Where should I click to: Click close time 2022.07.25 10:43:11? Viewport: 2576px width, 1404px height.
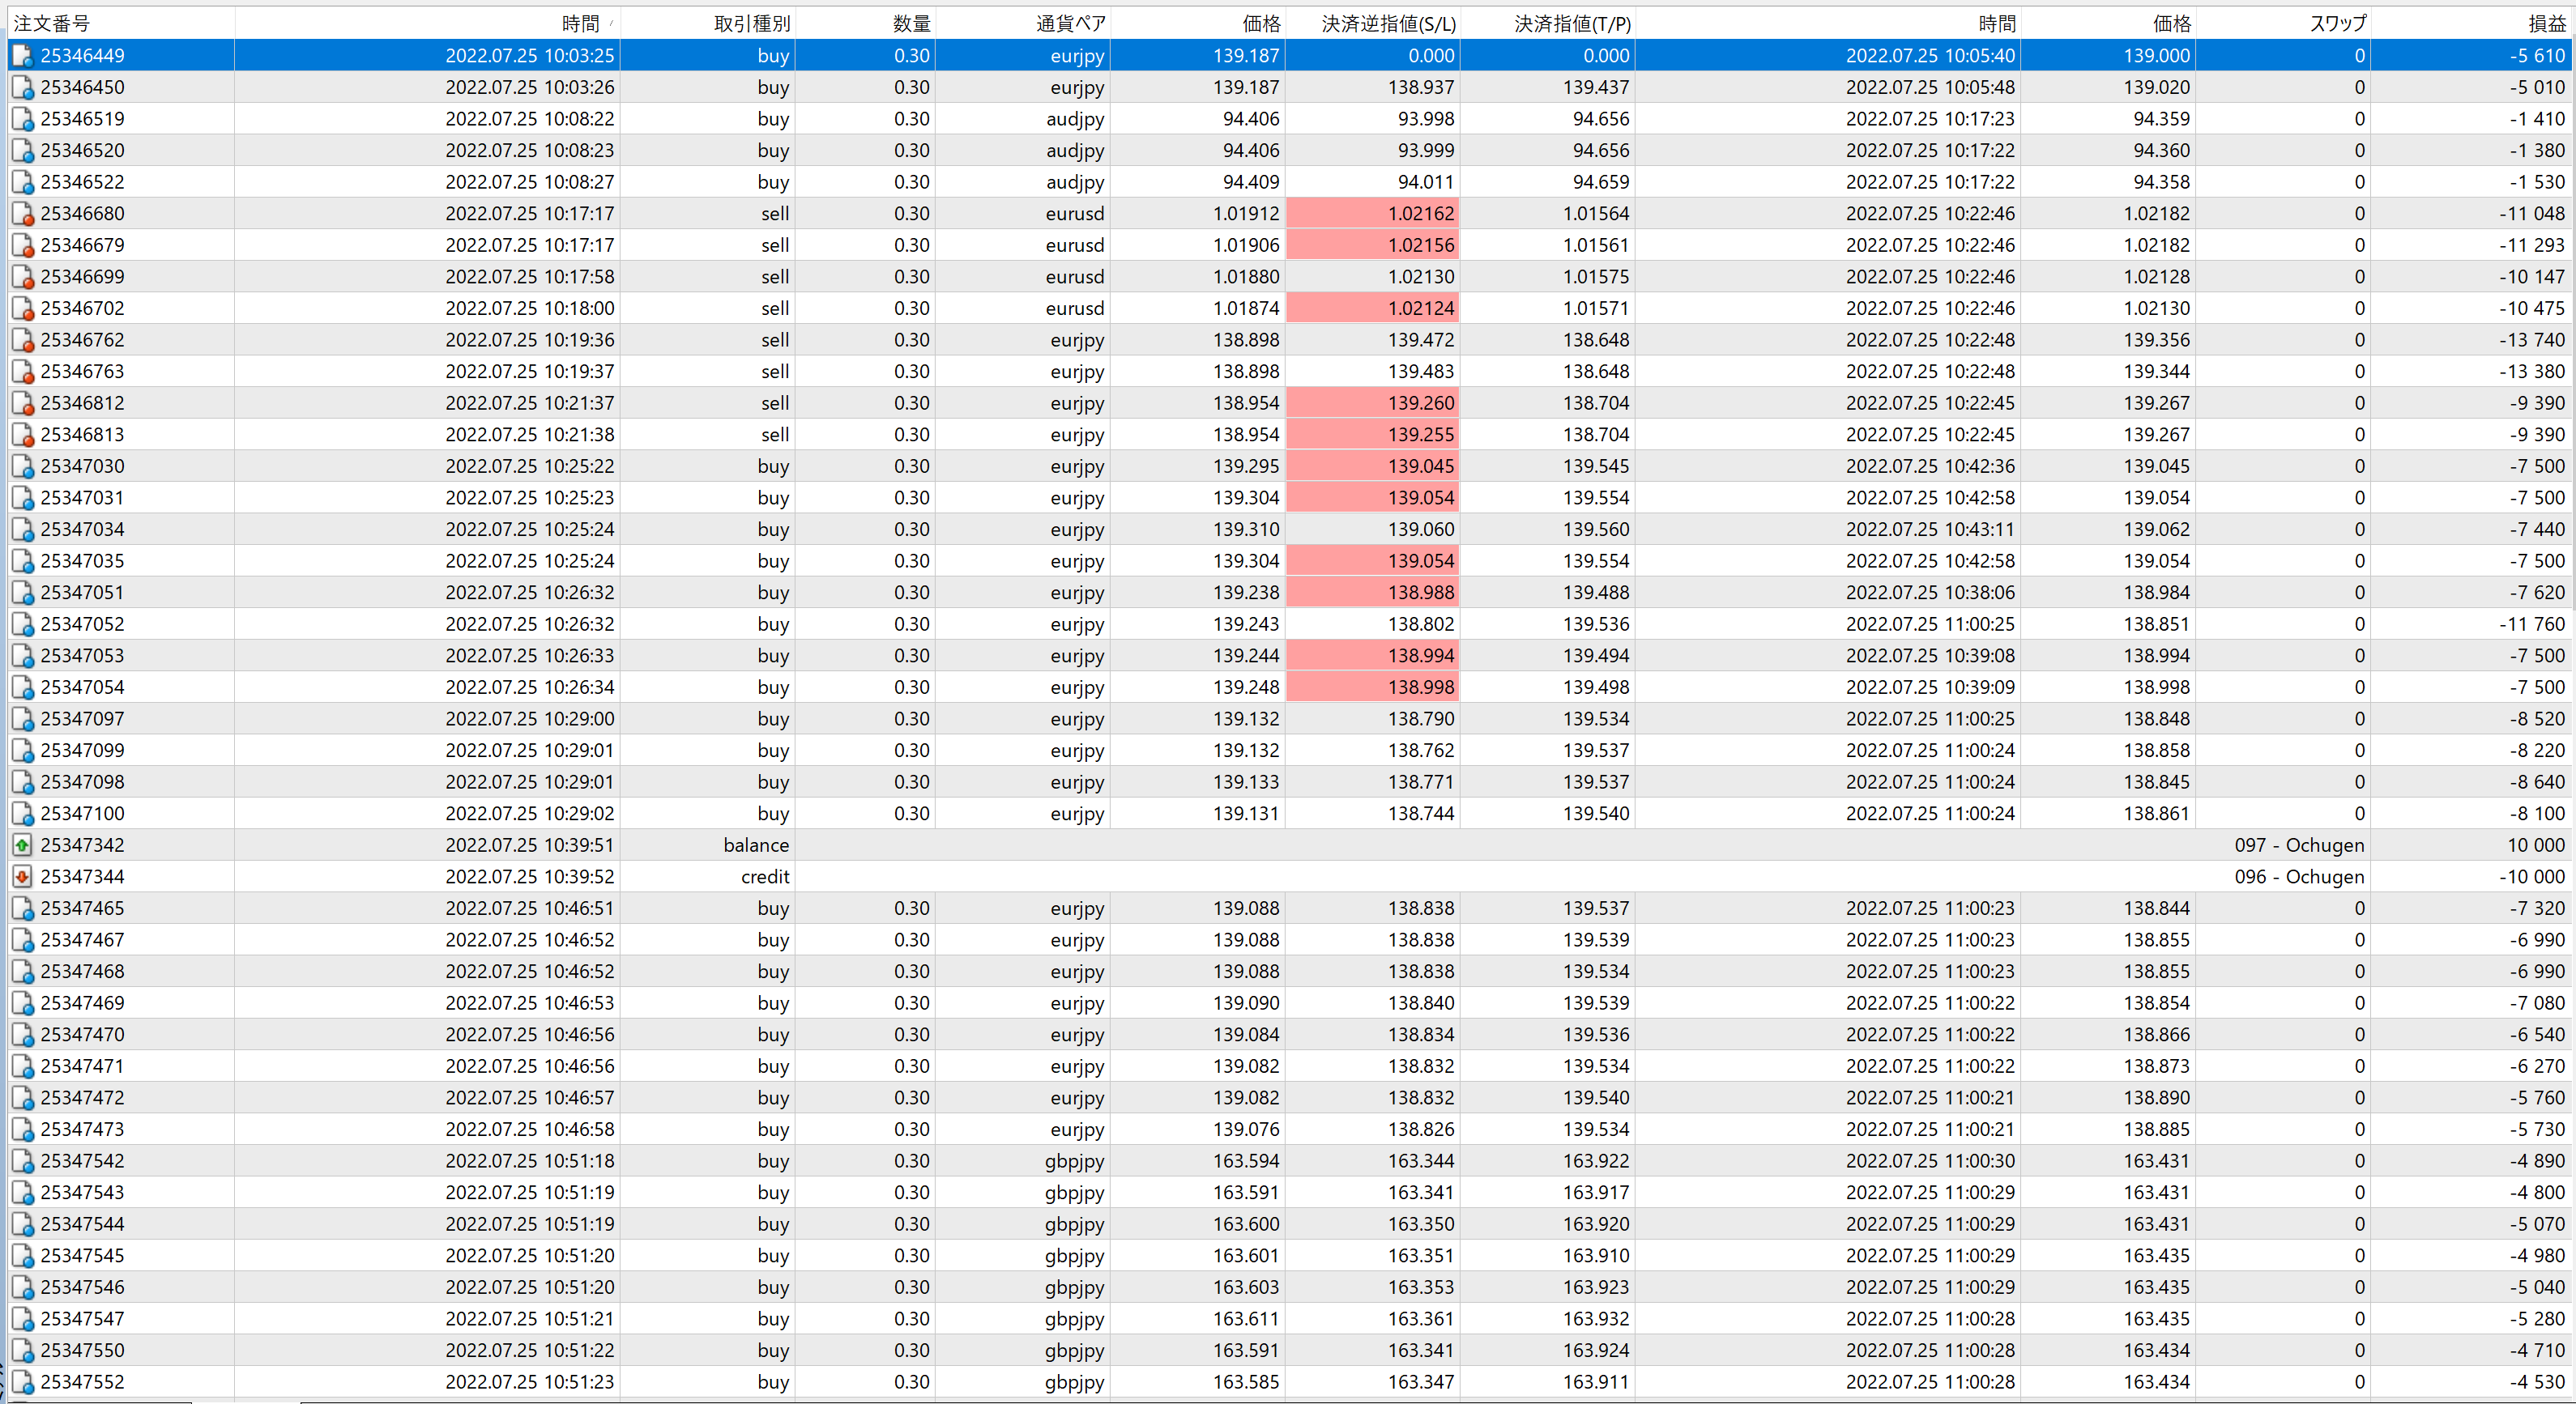coord(1930,530)
